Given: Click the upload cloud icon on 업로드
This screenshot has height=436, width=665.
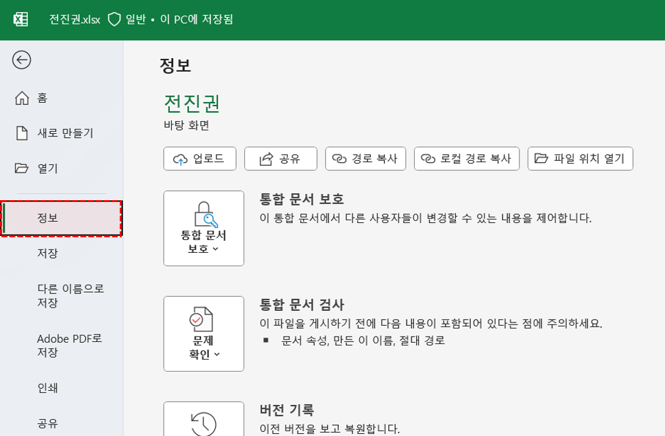Looking at the screenshot, I should click(181, 158).
